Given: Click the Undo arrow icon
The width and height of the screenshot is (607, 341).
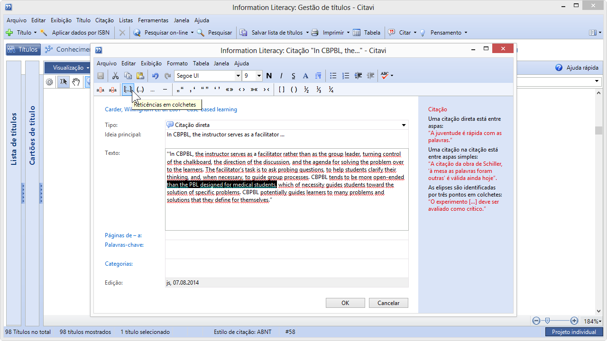Looking at the screenshot, I should coord(155,76).
